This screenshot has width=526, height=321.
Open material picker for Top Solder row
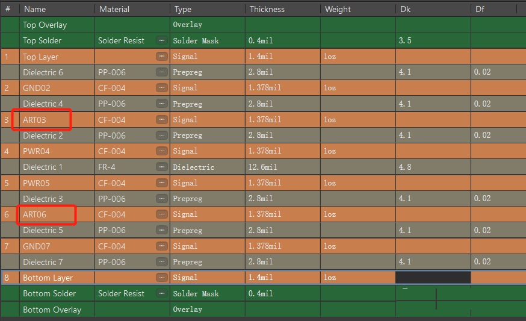pyautogui.click(x=161, y=41)
